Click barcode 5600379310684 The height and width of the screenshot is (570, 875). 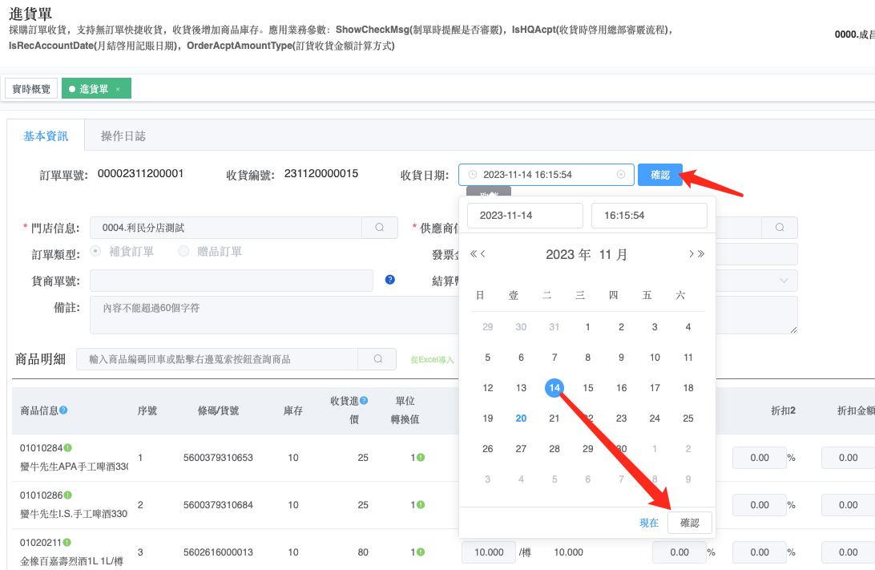click(218, 505)
